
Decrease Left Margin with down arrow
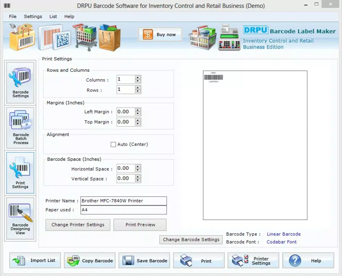(x=137, y=114)
